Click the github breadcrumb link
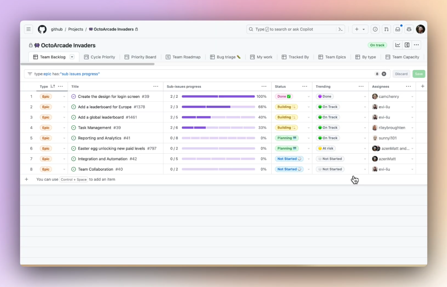The image size is (447, 287). coord(57,29)
